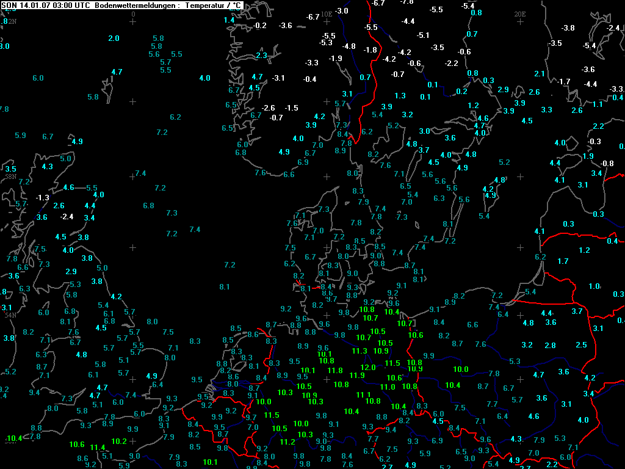
Task: Select the cyan 1.0 station reading
Action: click(594, 287)
